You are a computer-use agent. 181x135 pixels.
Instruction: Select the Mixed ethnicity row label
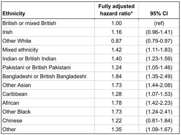point(20,50)
